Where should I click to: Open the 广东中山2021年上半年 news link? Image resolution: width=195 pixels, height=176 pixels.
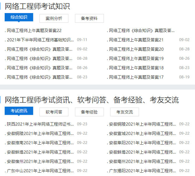click(40, 171)
